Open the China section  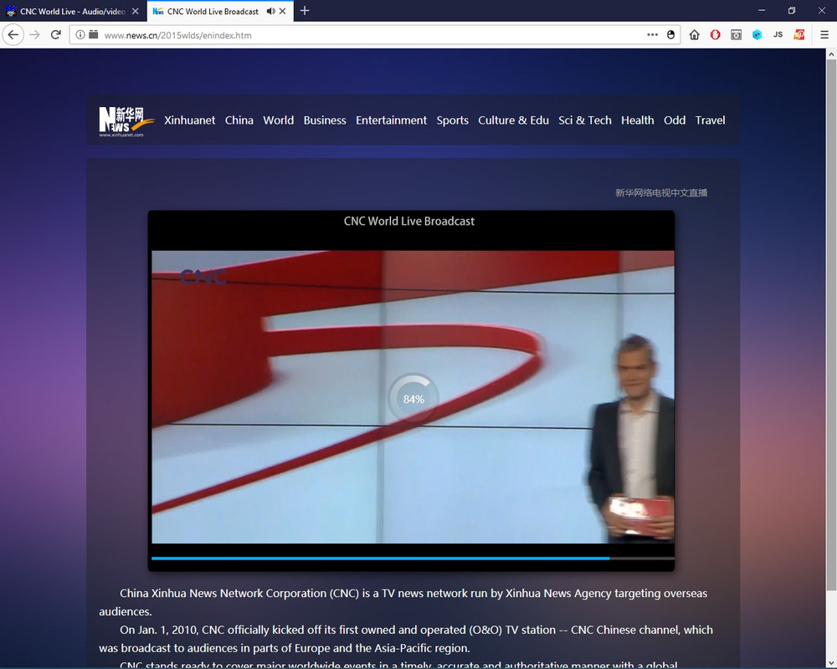(239, 120)
